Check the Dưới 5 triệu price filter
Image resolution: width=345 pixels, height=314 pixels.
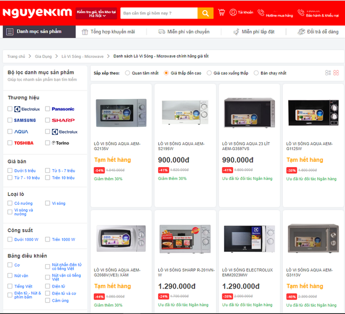(x=10, y=170)
